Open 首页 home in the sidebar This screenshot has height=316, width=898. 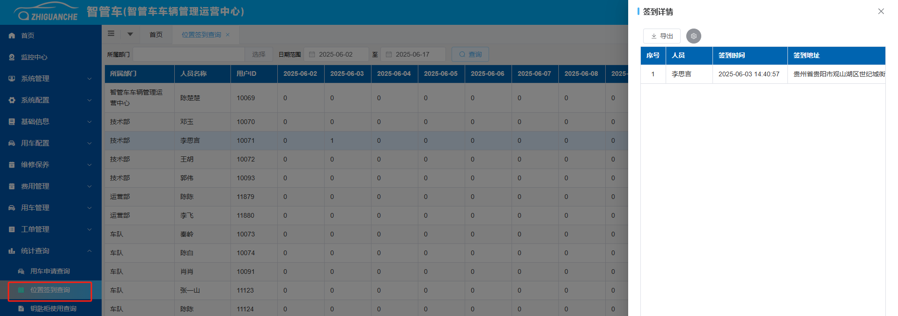[28, 36]
